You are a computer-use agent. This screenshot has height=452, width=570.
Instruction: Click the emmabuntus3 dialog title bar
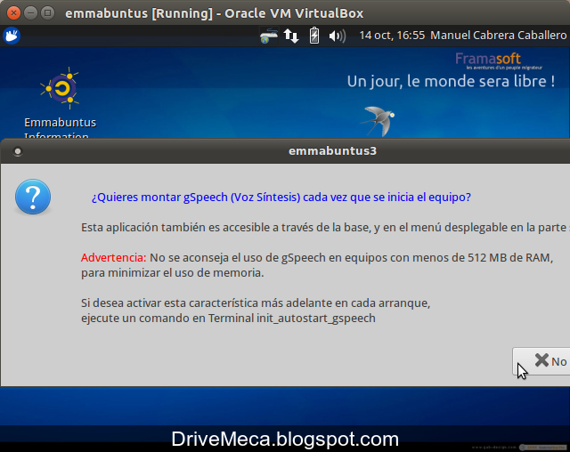[285, 151]
